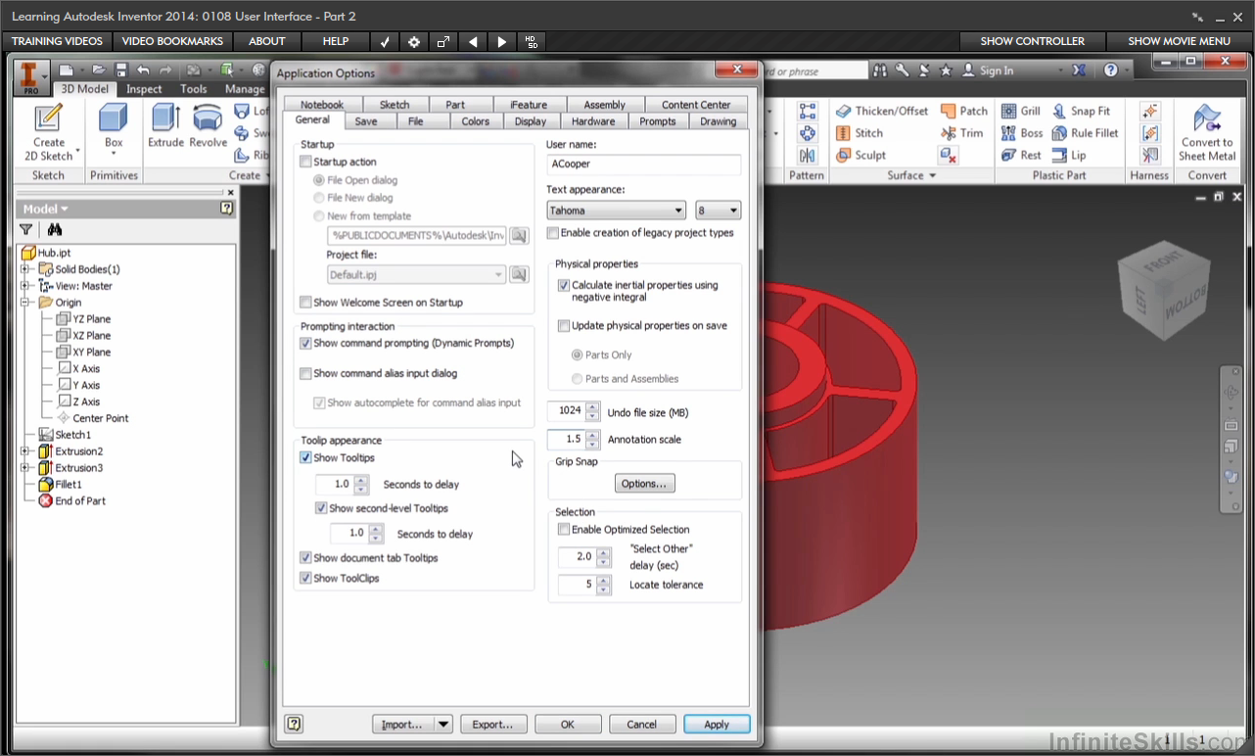Expand the Solid Bodies(1) node

point(26,269)
